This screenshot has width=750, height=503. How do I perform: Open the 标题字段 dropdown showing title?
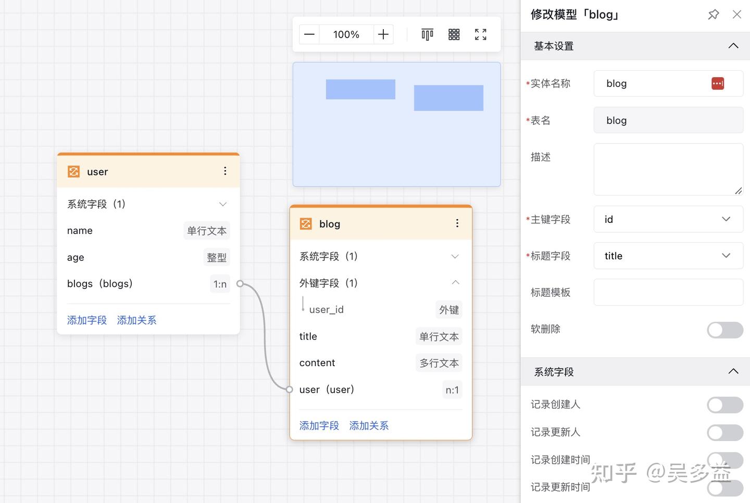click(668, 256)
